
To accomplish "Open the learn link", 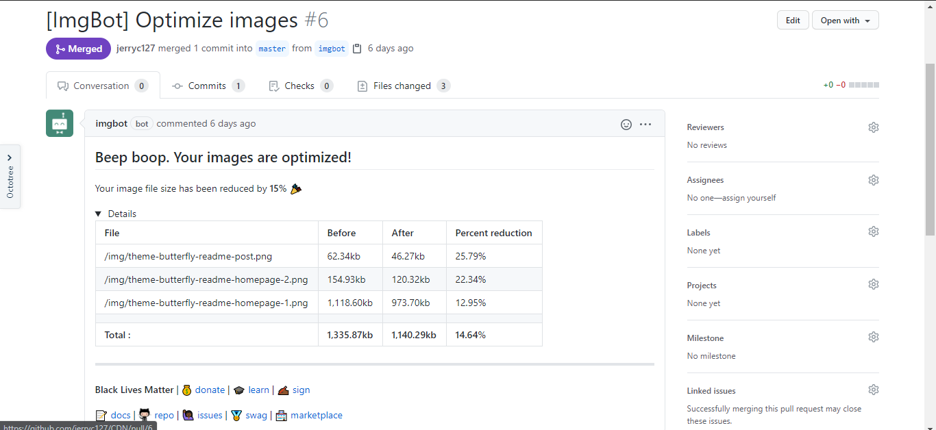I will coord(258,390).
